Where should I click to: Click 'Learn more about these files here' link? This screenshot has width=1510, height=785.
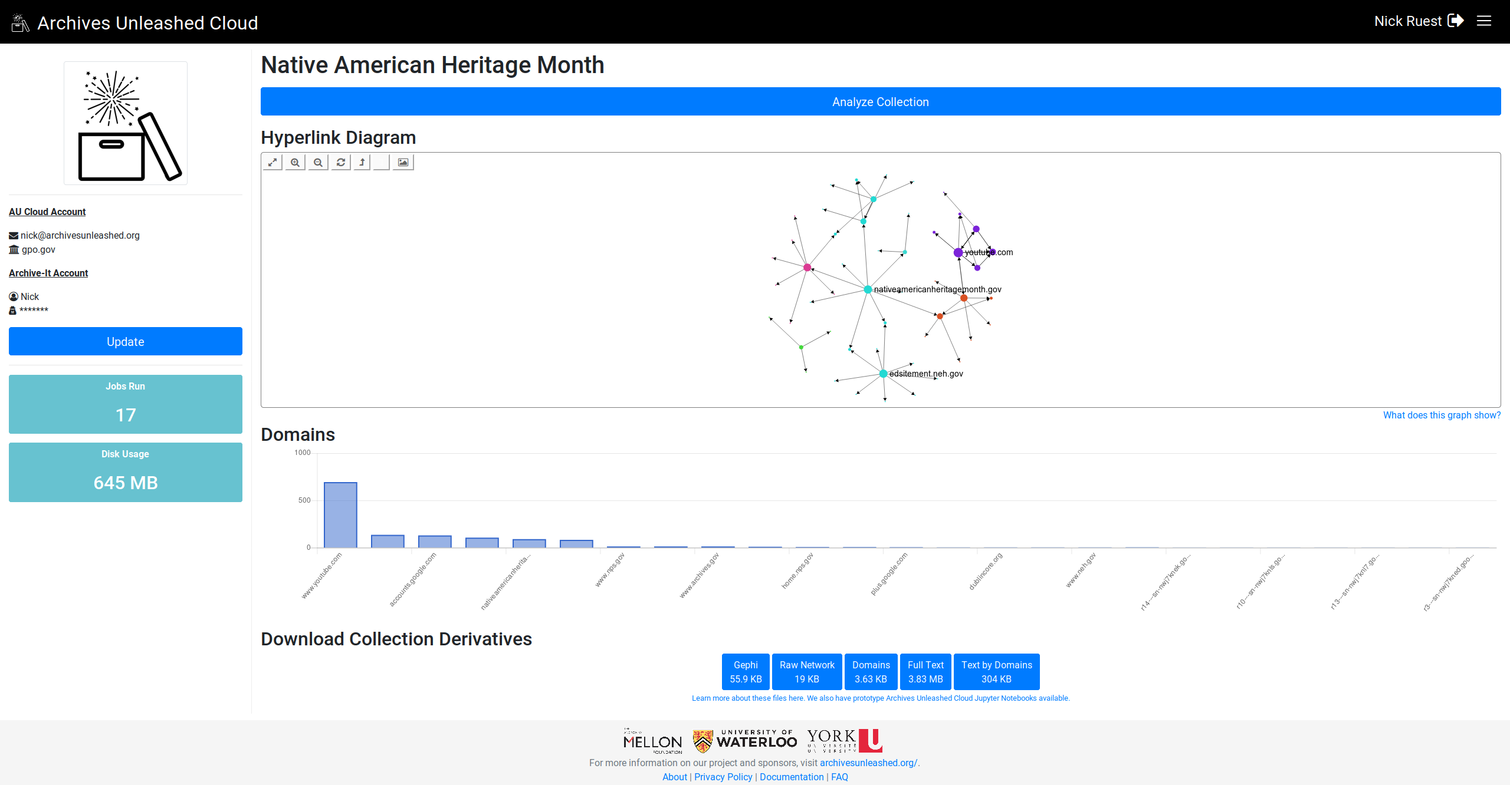click(x=748, y=698)
